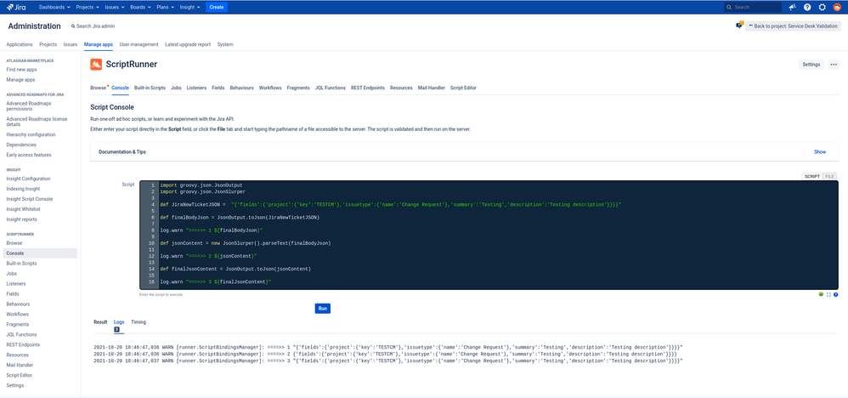
Task: Open Insight Script Console sidebar link
Action: point(30,199)
